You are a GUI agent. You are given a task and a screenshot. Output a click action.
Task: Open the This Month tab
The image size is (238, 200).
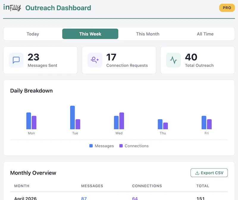[x=148, y=34]
